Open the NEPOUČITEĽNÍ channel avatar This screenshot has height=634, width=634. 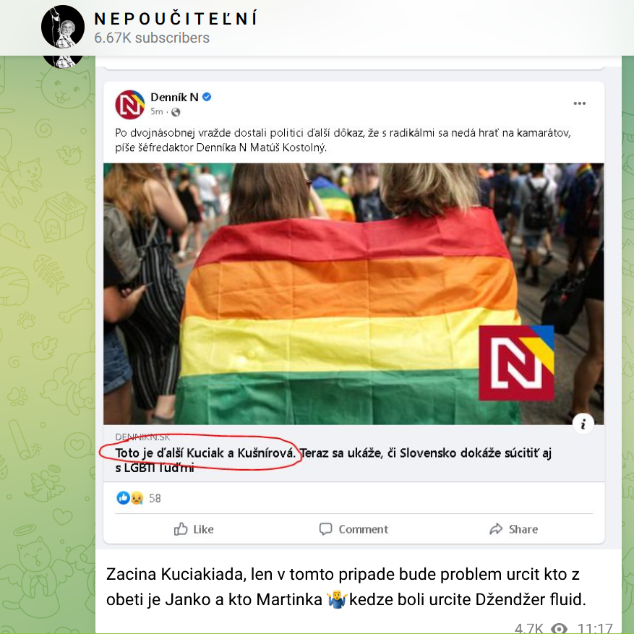pyautogui.click(x=63, y=27)
